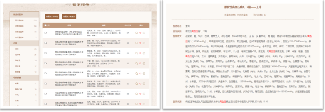Click the 标题 column header
This screenshot has height=112, width=325.
pyautogui.click(x=69, y=25)
